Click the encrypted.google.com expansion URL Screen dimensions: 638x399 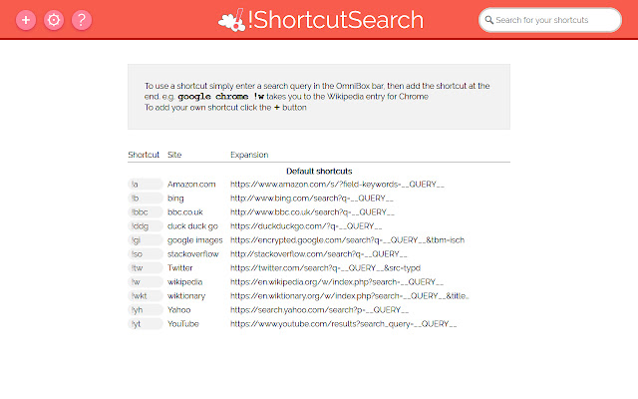pyautogui.click(x=348, y=240)
